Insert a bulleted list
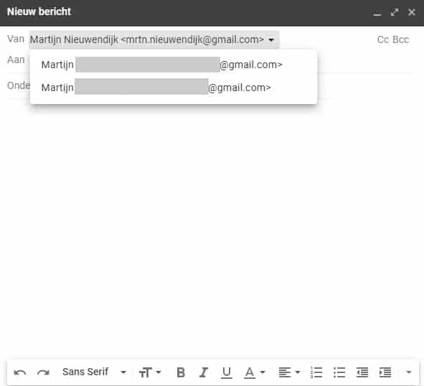Screen dimensions: 424x386 (x=339, y=372)
